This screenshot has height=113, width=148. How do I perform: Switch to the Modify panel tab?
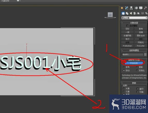click(127, 8)
